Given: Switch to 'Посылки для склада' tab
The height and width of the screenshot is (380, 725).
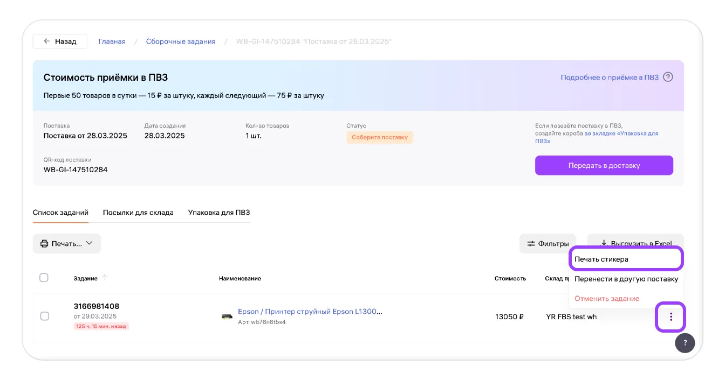Looking at the screenshot, I should click(x=138, y=213).
